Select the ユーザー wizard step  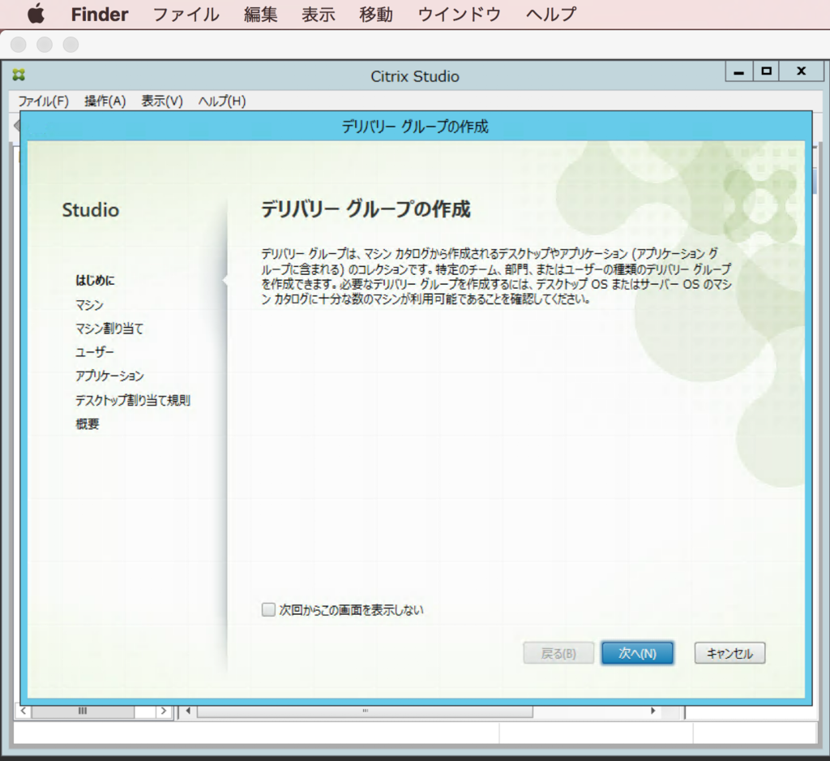pos(94,352)
